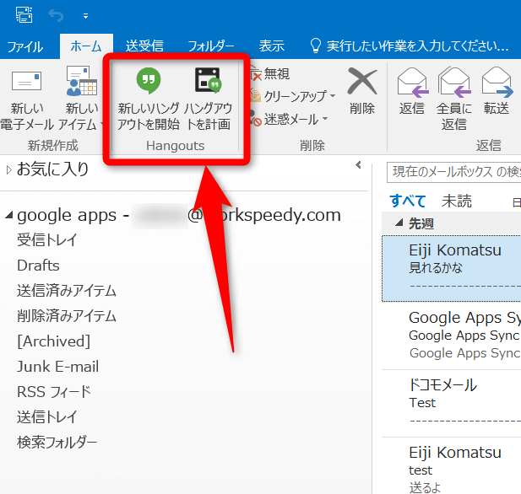Screen dimensions: 521x494
Task: Click the Ignore (無視) conversation icon
Action: click(x=270, y=74)
